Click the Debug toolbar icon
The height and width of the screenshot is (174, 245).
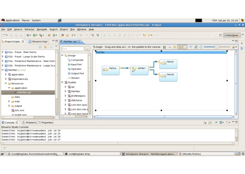tap(28, 35)
